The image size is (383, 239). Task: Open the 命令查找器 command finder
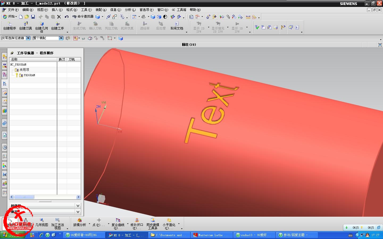tap(83, 17)
